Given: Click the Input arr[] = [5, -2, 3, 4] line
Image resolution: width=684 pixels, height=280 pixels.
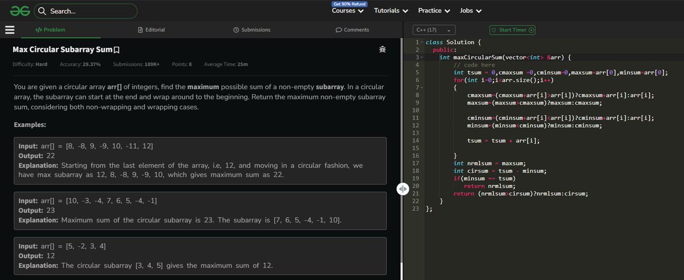Looking at the screenshot, I should 62,246.
